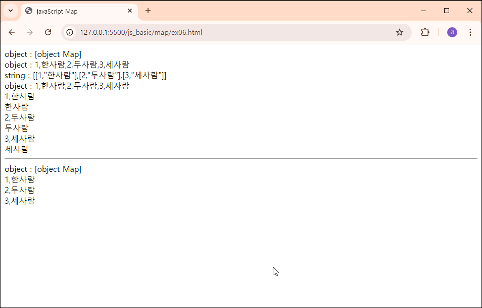Open Chrome's three-dot menu
482x308 pixels.
point(470,32)
